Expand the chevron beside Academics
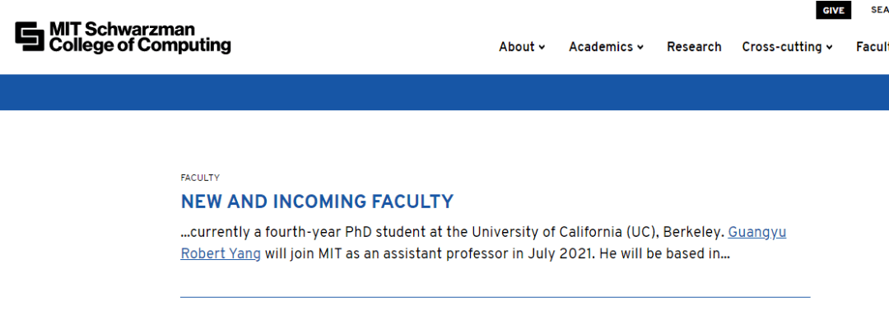 coord(640,48)
